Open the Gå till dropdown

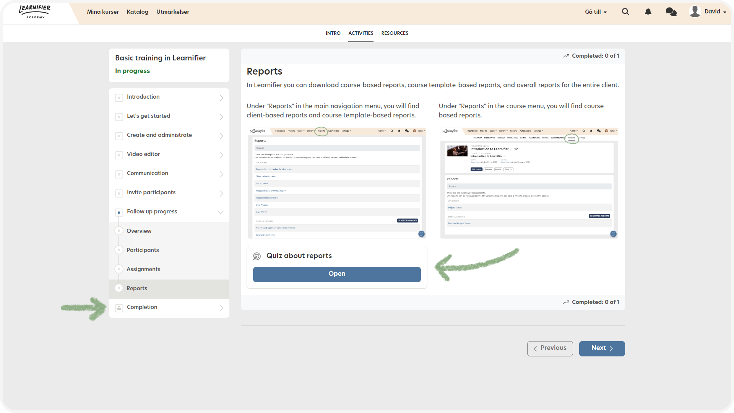596,12
